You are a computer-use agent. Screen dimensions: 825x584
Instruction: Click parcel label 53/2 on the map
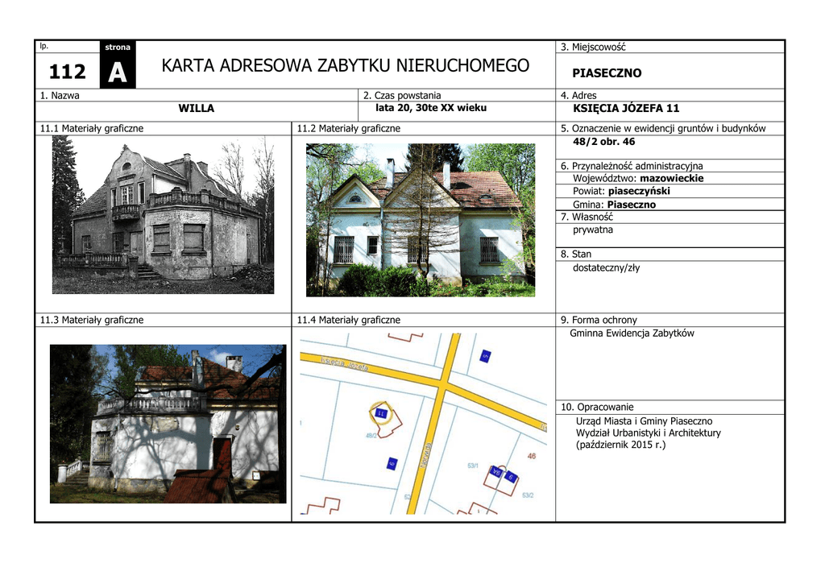[x=528, y=495]
